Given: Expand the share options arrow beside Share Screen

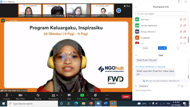Looking at the screenshot, I should [x=88, y=95].
